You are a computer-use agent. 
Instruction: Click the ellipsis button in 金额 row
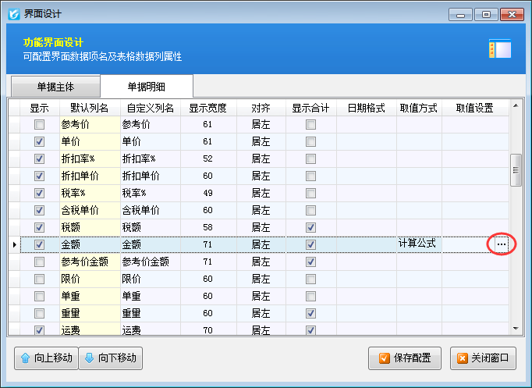(502, 244)
